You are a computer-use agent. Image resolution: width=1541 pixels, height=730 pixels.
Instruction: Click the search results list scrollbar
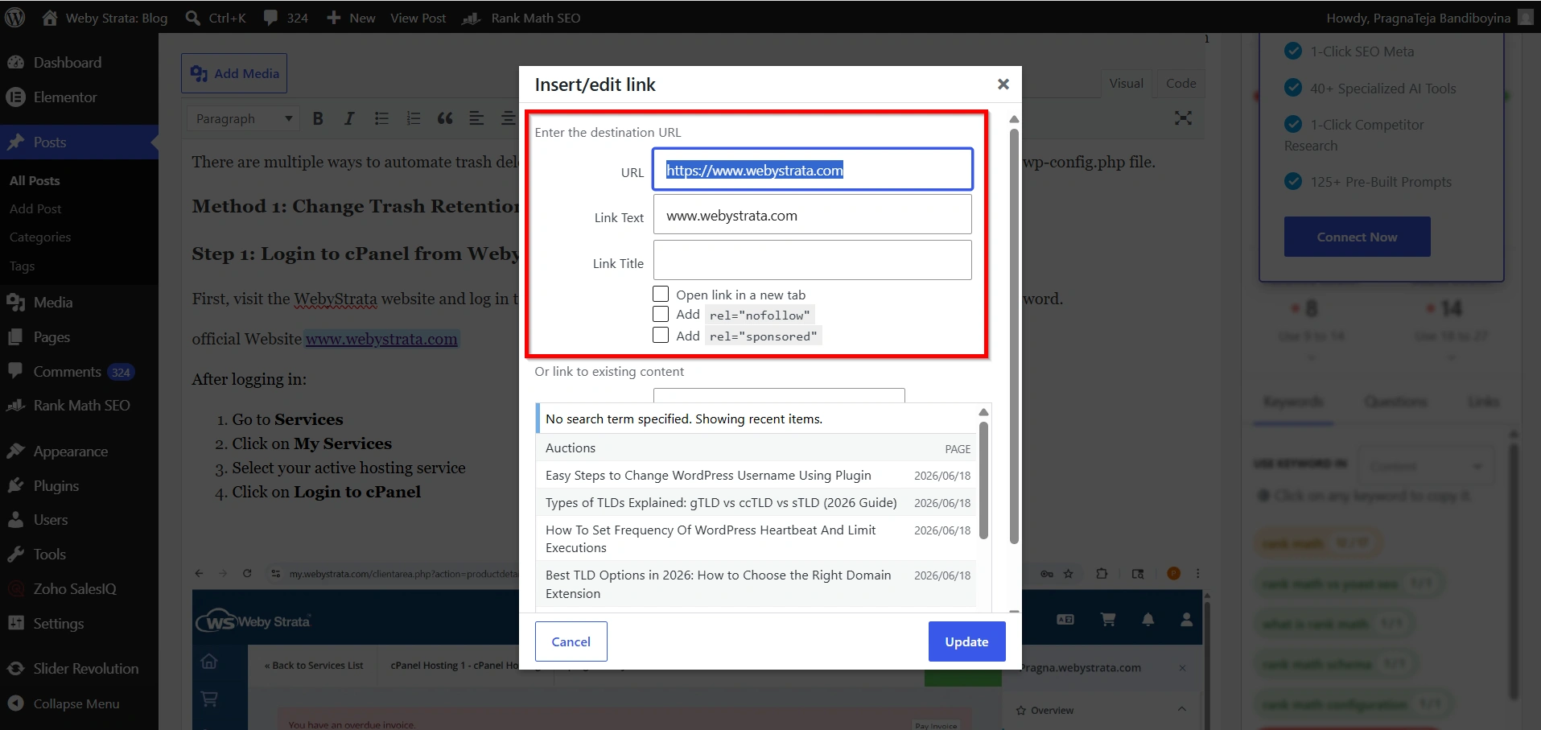983,480
